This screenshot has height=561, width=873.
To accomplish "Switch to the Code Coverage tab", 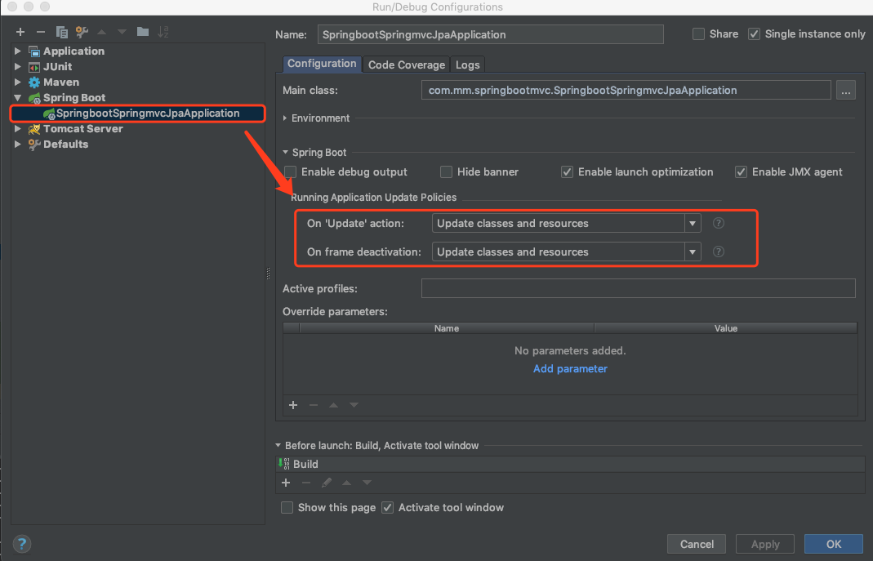I will coord(406,64).
